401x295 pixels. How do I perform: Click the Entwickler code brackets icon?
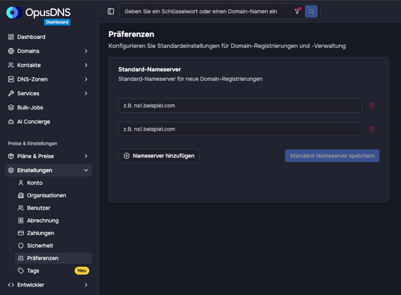pos(11,285)
